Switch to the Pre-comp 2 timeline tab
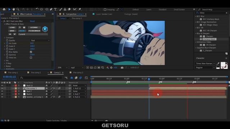This screenshot has width=230, height=129. tap(36, 72)
